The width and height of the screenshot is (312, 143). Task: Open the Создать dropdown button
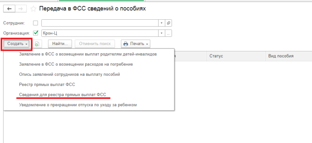click(17, 44)
